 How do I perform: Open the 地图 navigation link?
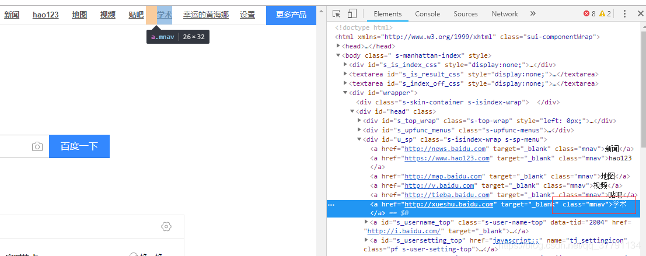(x=79, y=15)
